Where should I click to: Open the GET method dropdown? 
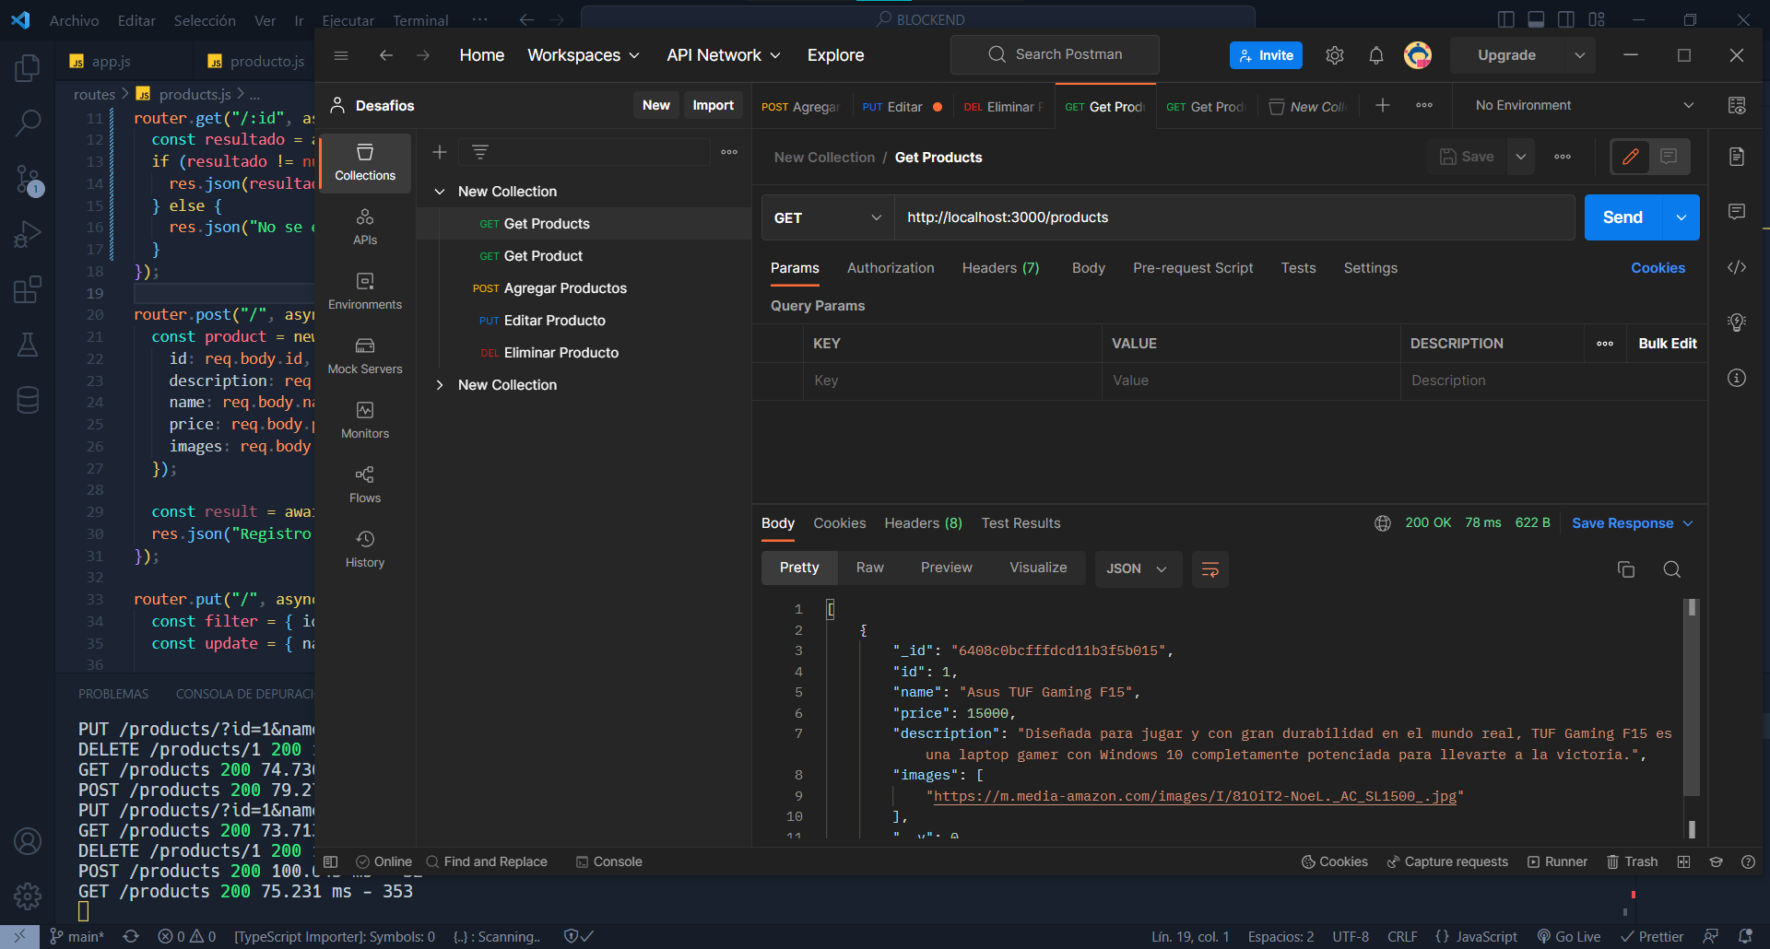pos(828,217)
